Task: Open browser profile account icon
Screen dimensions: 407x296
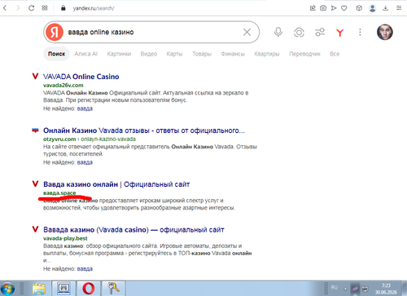Action: 373,8
